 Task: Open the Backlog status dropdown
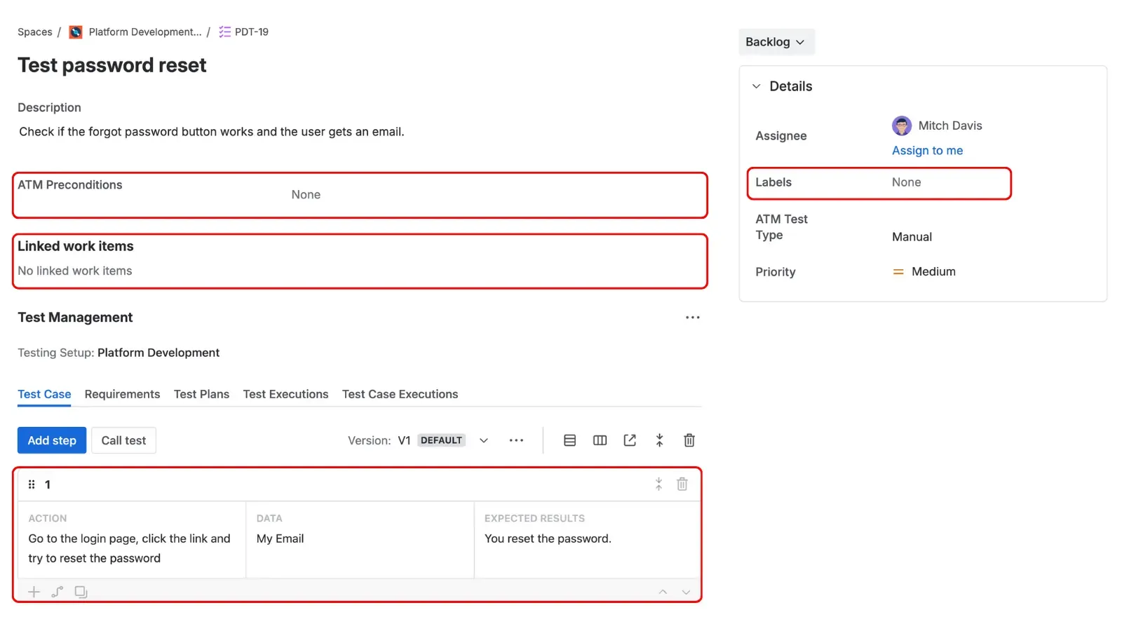click(x=776, y=41)
